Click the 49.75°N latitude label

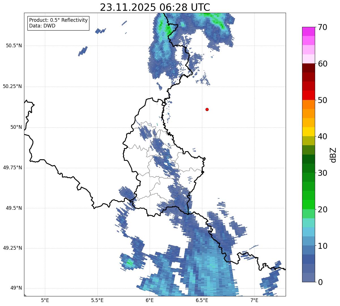click(12, 168)
